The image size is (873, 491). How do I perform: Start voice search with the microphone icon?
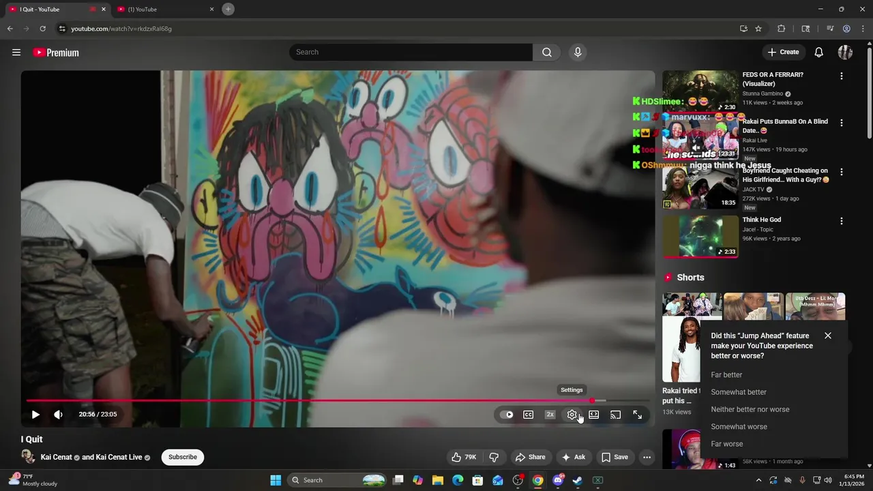point(578,53)
